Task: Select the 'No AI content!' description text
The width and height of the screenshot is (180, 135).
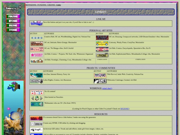Action: pos(50,91)
